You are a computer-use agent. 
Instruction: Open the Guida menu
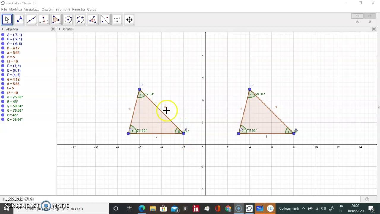91,10
